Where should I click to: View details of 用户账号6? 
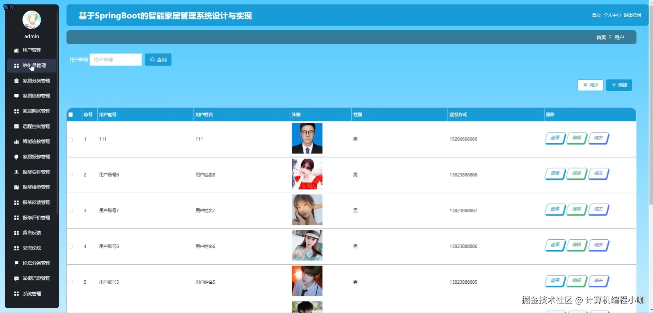pos(555,245)
